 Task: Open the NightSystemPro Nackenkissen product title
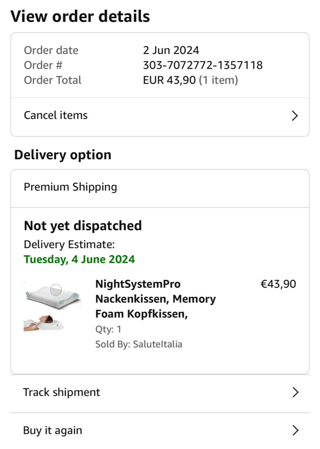click(155, 299)
